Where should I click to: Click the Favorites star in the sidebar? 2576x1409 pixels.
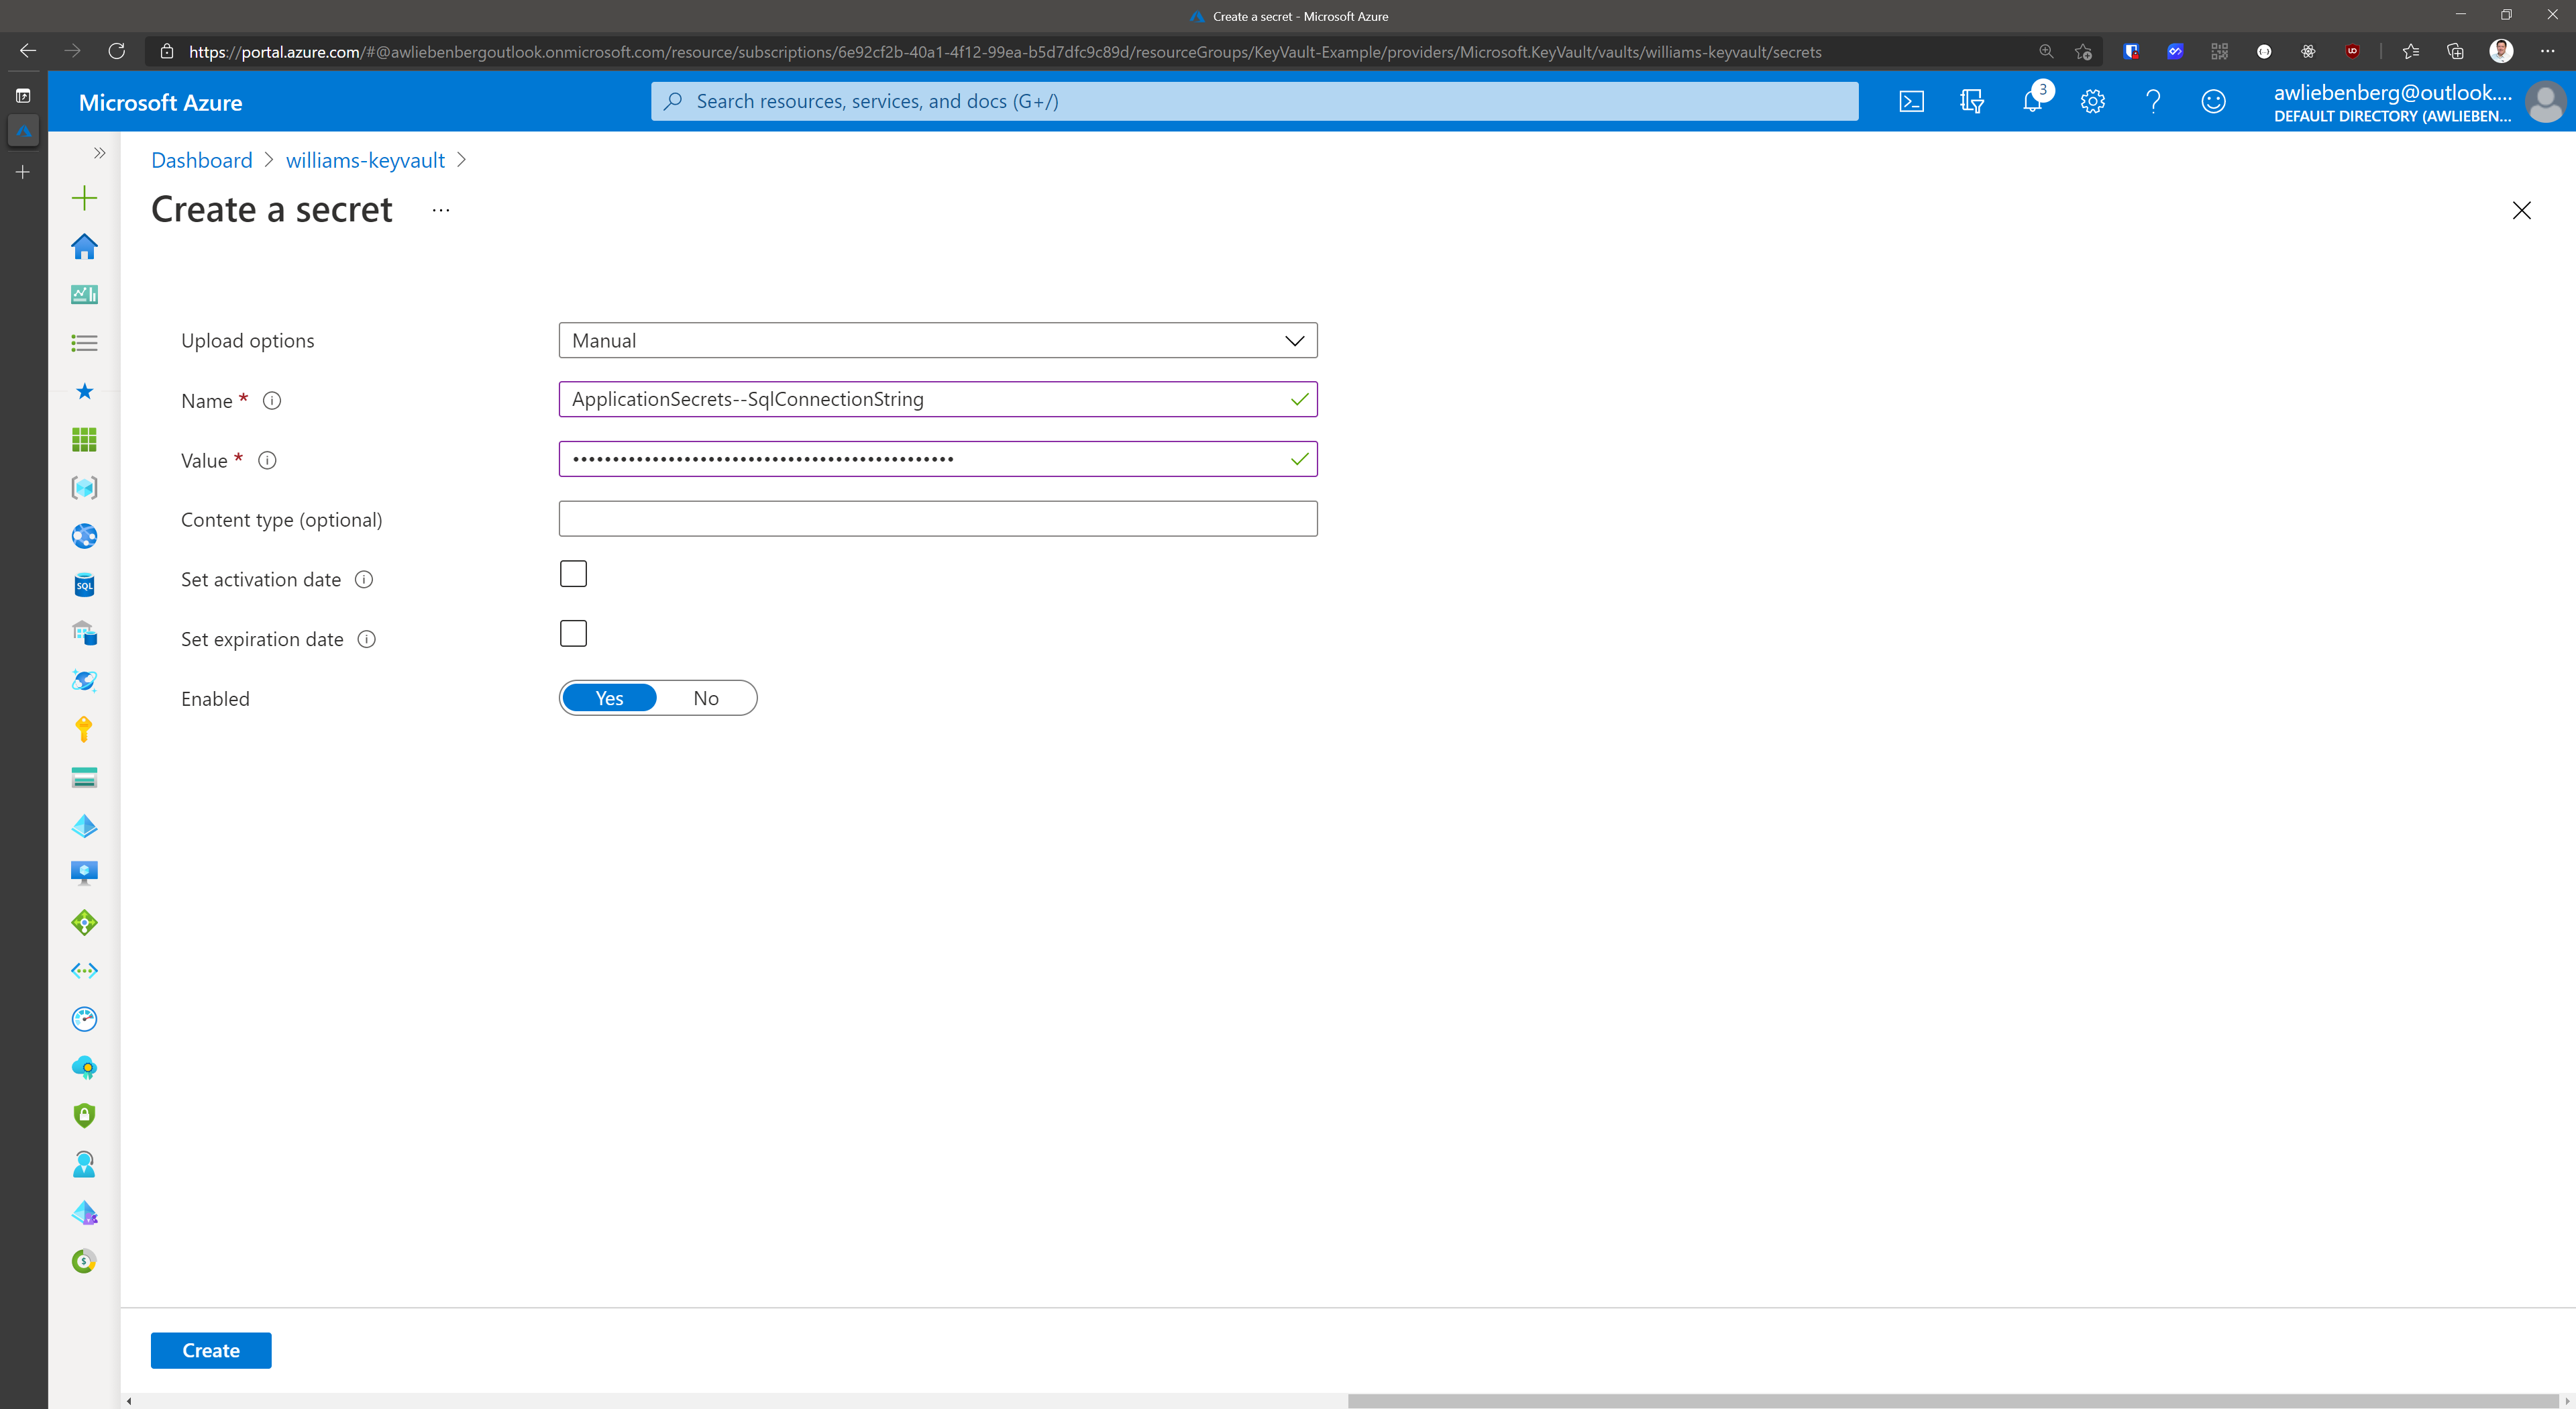[x=84, y=391]
